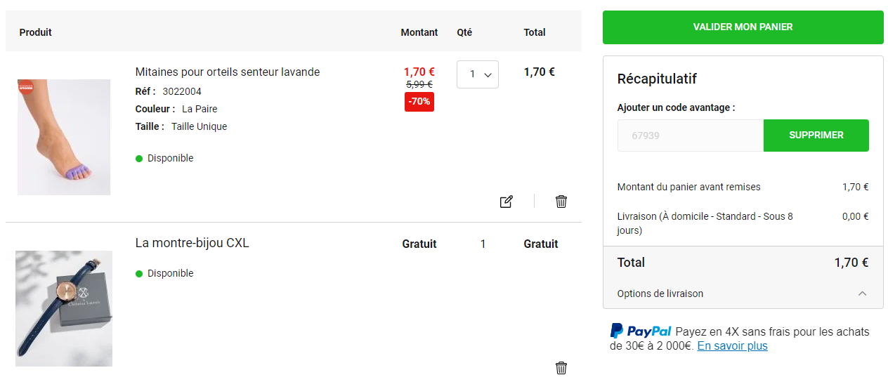Click the PayPal logo
This screenshot has height=382, width=888.
(640, 331)
